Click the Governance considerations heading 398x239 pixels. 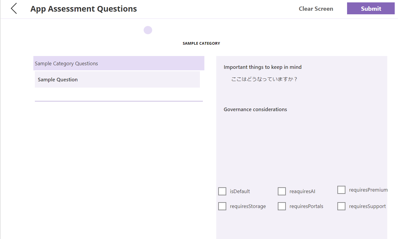click(x=255, y=109)
